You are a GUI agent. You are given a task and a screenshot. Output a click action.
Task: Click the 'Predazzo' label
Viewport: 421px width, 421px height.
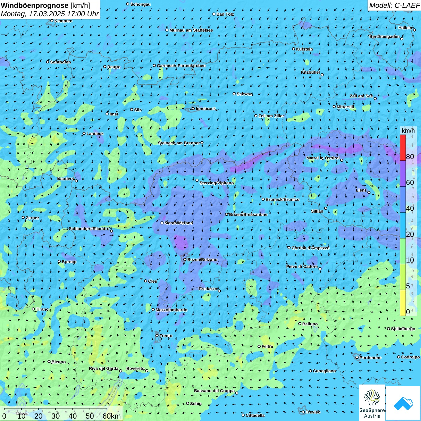coord(208,289)
